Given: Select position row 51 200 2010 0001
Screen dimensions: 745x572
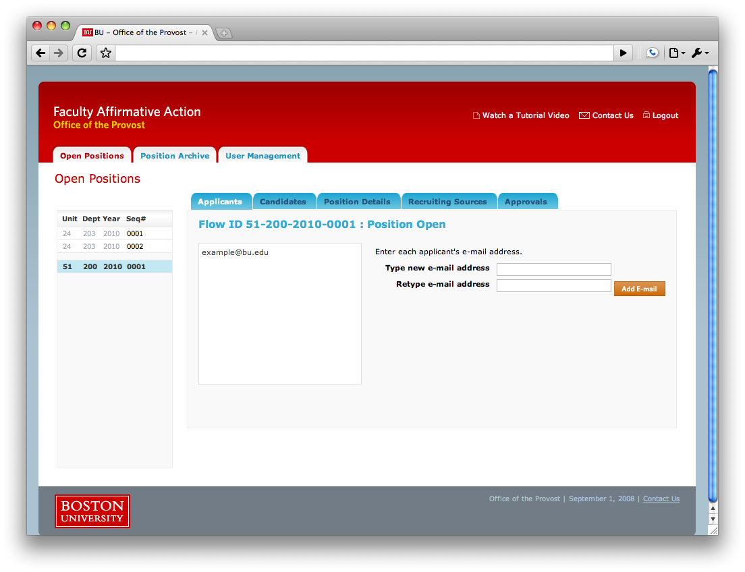Looking at the screenshot, I should [115, 266].
